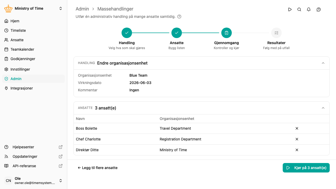Click the Chef Charlotte name cell

pyautogui.click(x=88, y=139)
